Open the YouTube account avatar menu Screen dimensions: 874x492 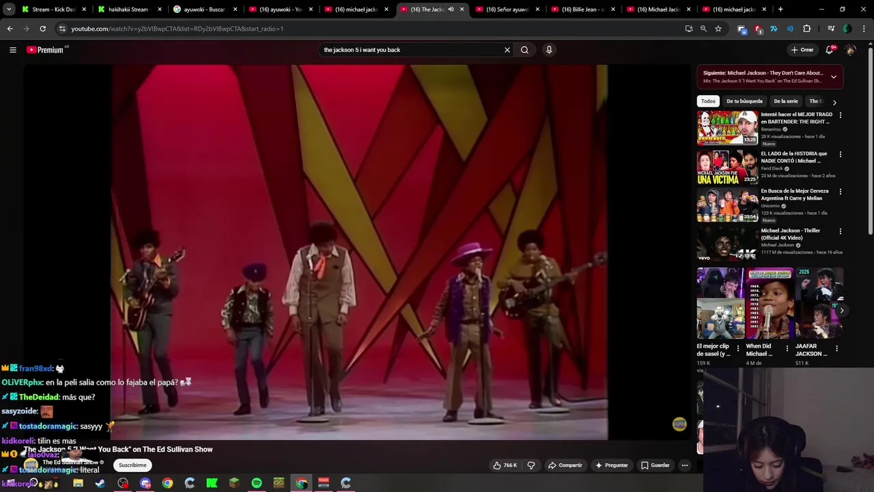pos(850,50)
